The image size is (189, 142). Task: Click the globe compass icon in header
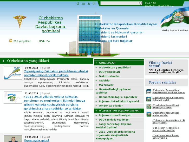point(94,3)
